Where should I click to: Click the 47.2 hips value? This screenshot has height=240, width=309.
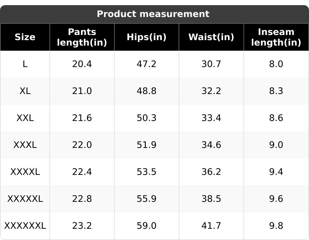146,64
